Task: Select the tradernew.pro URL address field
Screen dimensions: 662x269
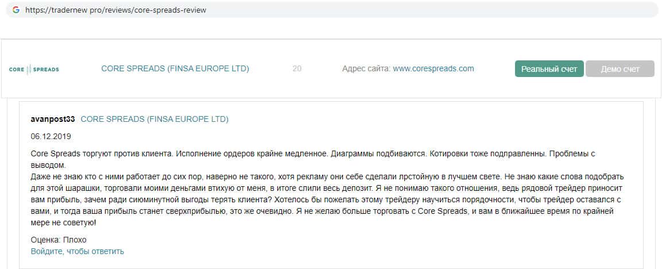Action: click(331, 10)
